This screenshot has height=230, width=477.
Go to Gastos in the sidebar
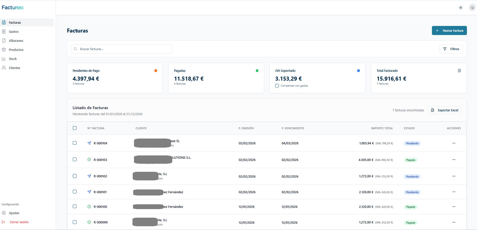click(x=14, y=31)
